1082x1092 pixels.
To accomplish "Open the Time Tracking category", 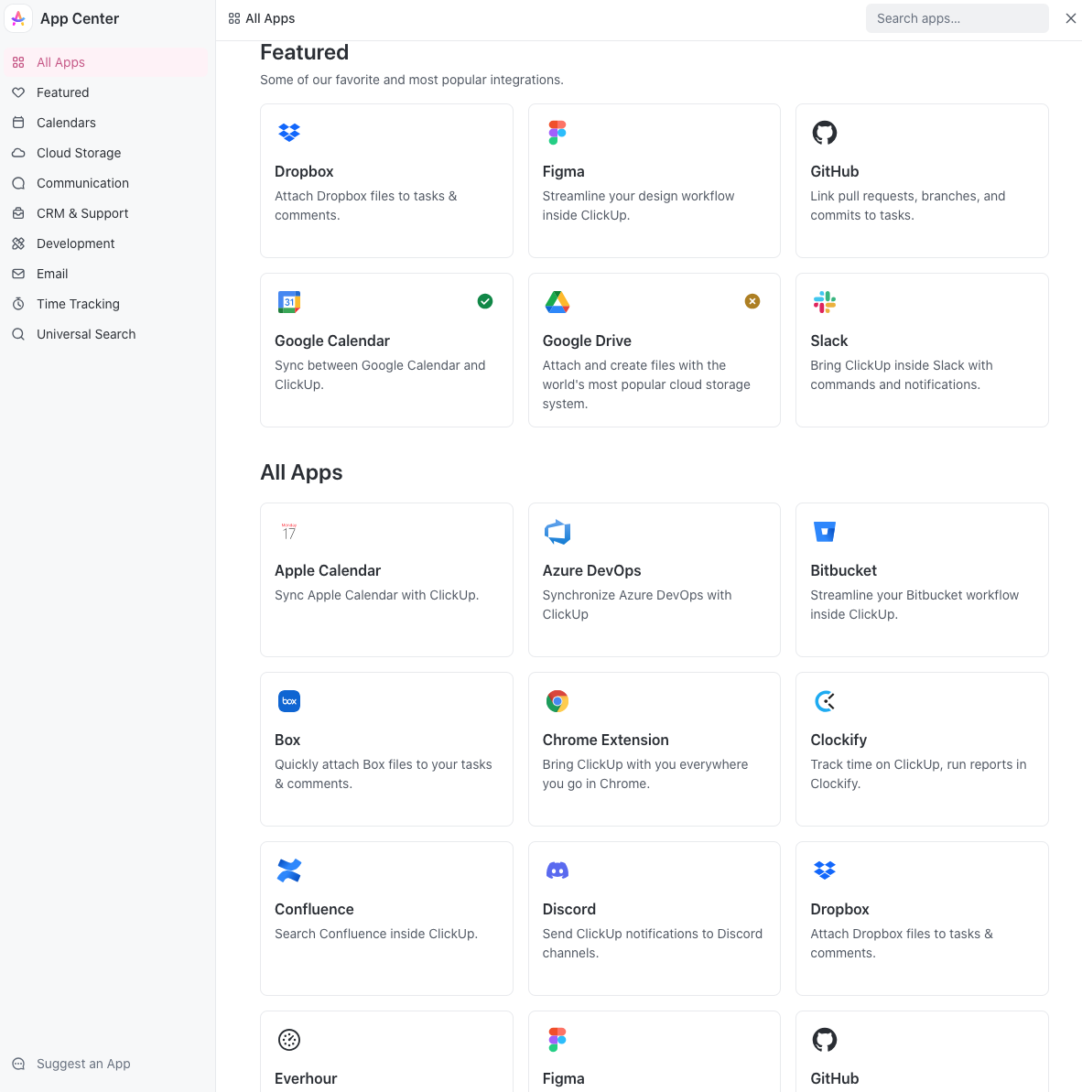I will 106,304.
